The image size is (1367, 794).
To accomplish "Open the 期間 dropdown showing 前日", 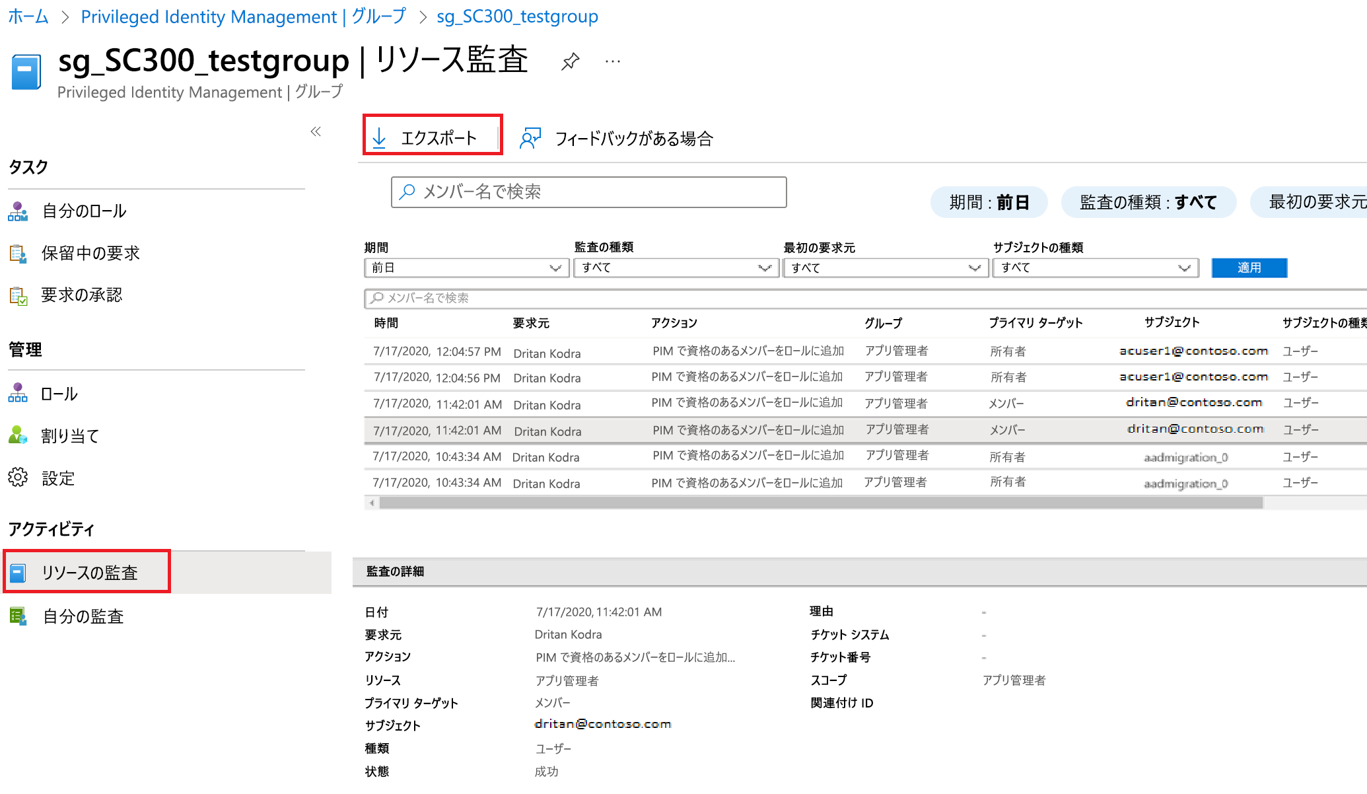I will [x=466, y=268].
